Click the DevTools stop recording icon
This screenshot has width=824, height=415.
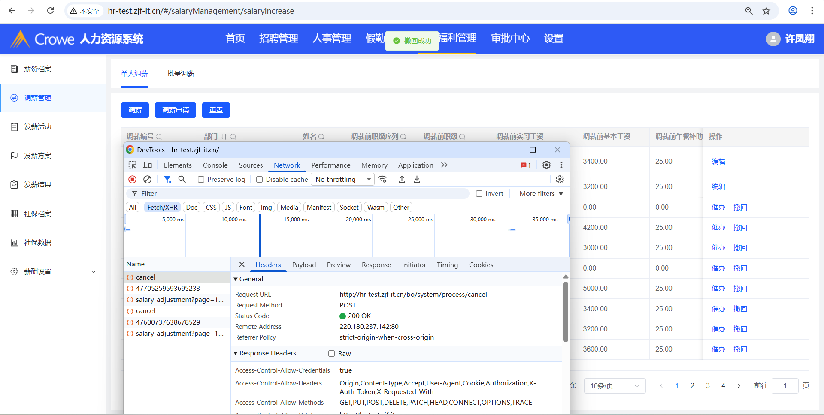click(x=132, y=180)
